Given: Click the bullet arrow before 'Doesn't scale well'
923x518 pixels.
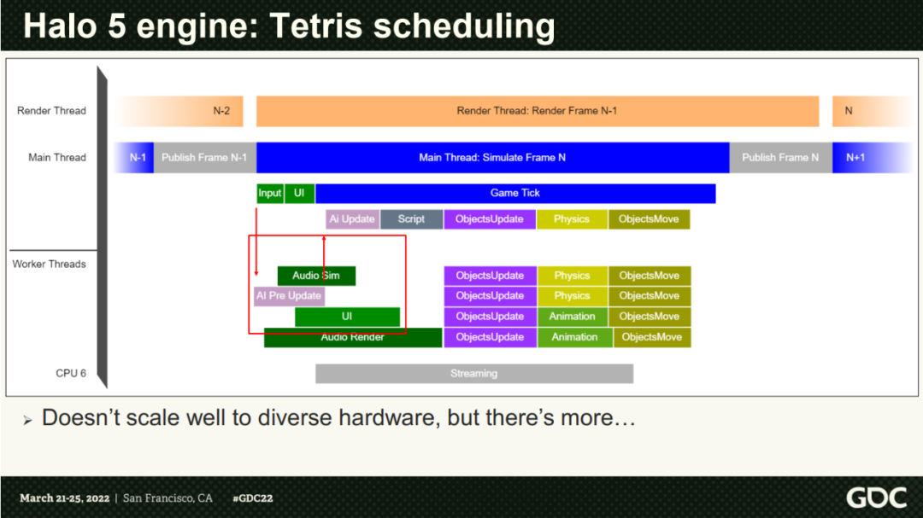Looking at the screenshot, I should point(27,420).
